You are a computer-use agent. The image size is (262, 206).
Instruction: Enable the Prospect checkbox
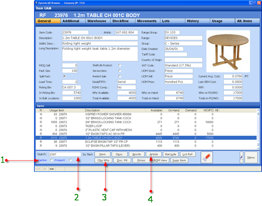point(70,160)
